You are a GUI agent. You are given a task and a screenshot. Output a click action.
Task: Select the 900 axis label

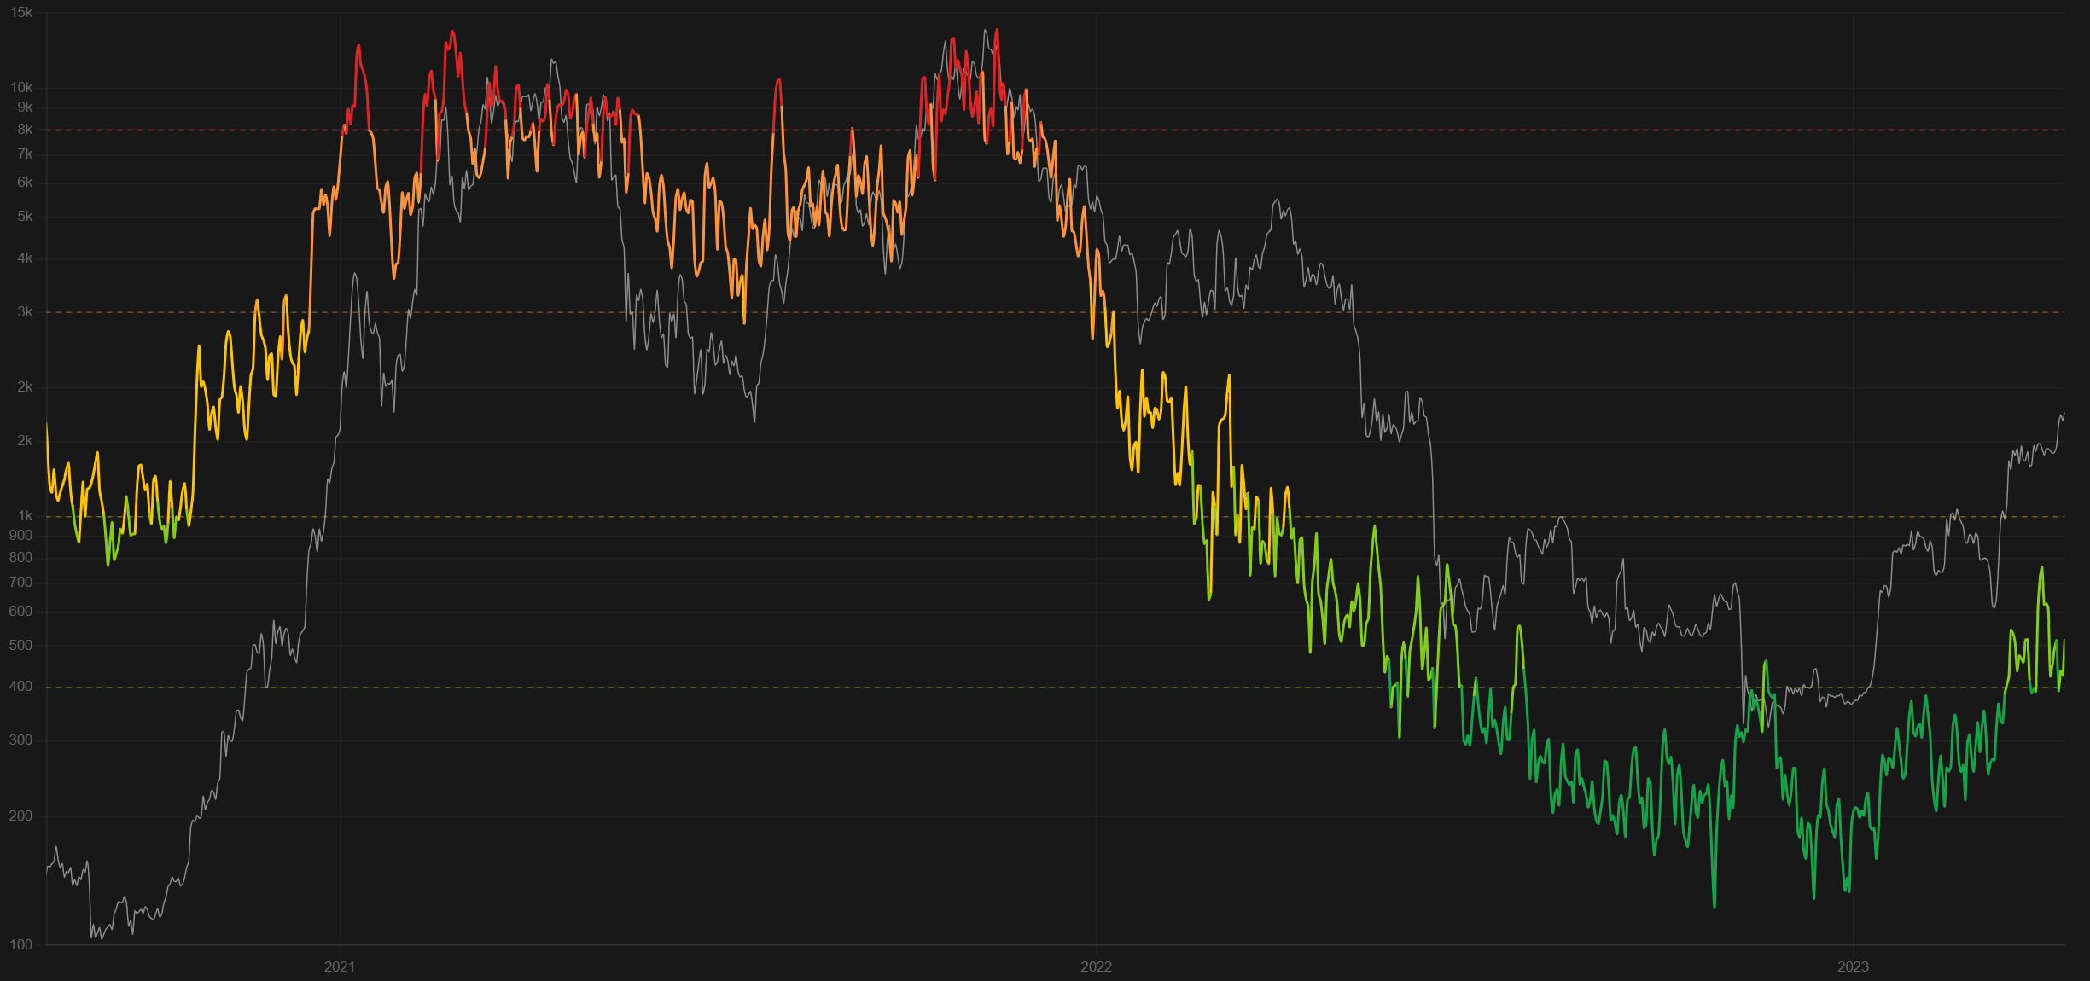[x=20, y=536]
